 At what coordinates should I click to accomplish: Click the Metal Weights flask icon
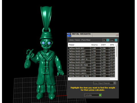coord(69,35)
